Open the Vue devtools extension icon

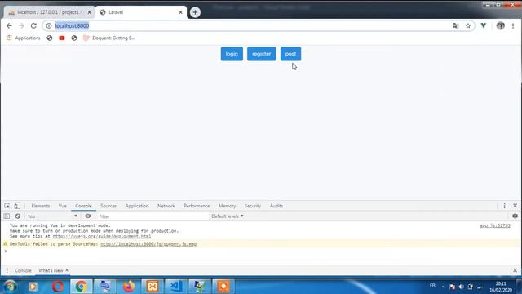click(x=484, y=25)
